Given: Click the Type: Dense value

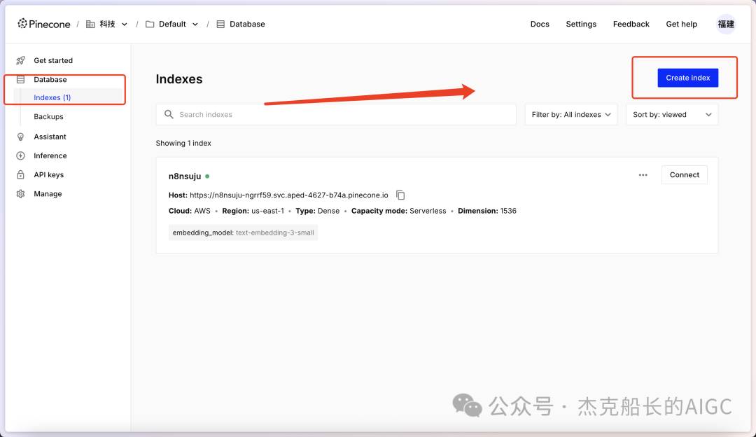Looking at the screenshot, I should click(318, 211).
